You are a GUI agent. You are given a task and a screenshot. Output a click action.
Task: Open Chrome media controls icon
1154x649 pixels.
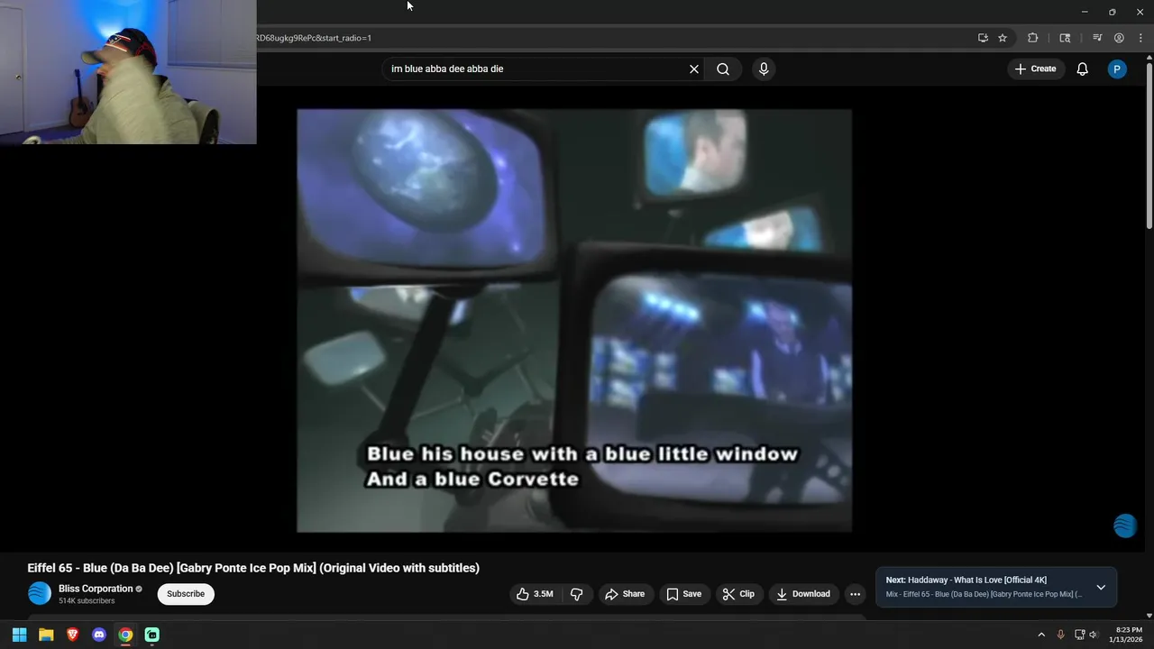1097,38
